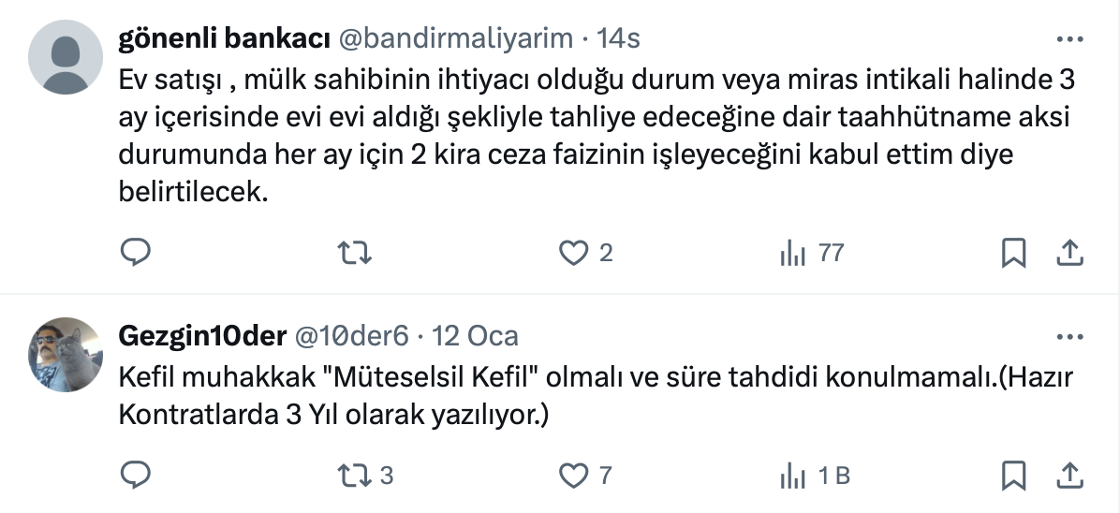Viewport: 1120px width, 513px height.
Task: Share Gezgin10der's tweet
Action: pos(1070,475)
